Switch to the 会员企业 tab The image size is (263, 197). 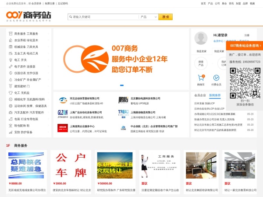click(x=200, y=95)
